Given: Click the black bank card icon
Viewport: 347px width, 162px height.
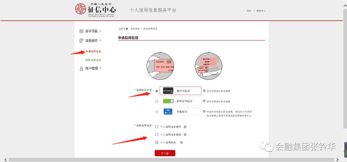Looking at the screenshot, I should point(168,91).
